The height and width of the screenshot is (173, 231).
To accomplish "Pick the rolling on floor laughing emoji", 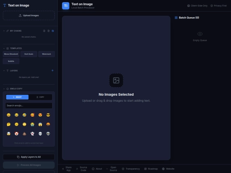I will pyautogui.click(x=24, y=115).
